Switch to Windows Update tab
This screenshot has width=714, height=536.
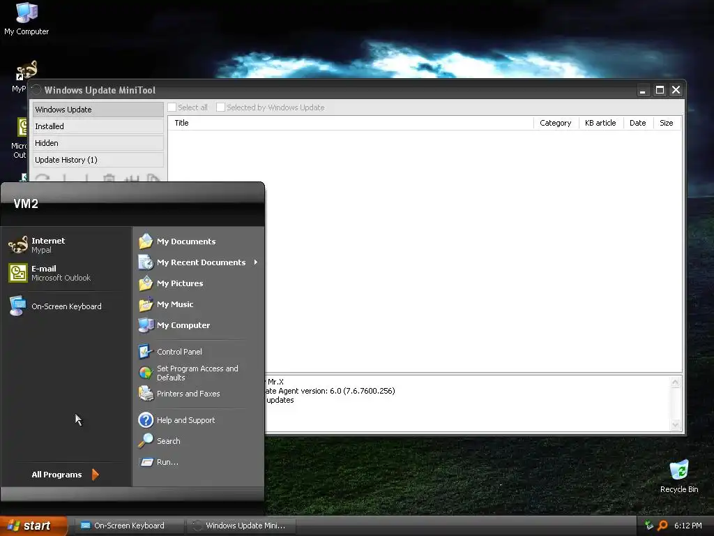pyautogui.click(x=98, y=110)
